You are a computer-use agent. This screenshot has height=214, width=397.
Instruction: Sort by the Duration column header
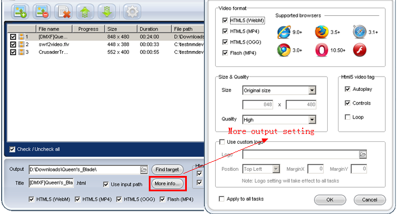pos(154,29)
